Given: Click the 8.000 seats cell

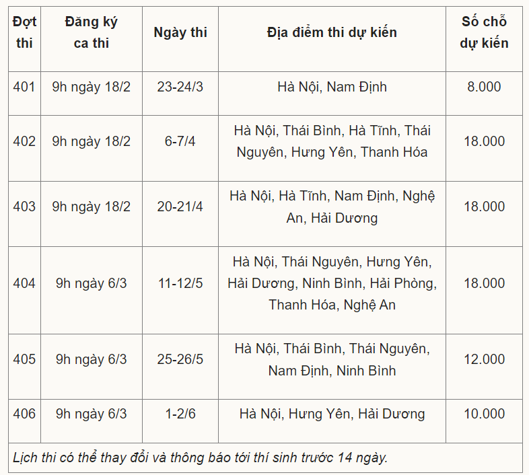Looking at the screenshot, I should 484,87.
